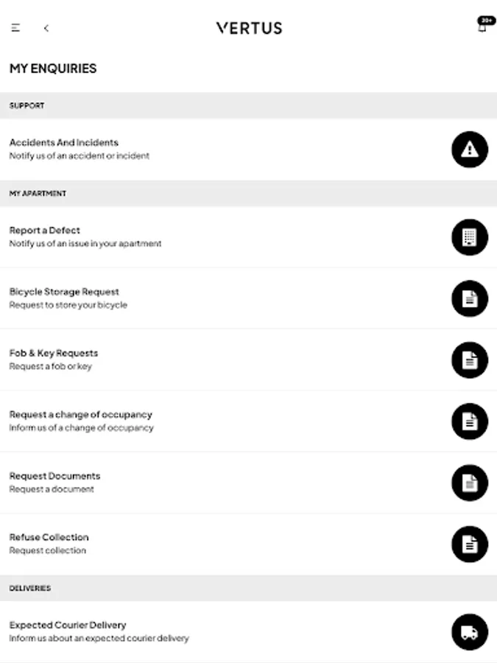The width and height of the screenshot is (497, 663).
Task: Open Expected Courier Delivery entry
Action: click(x=68, y=625)
